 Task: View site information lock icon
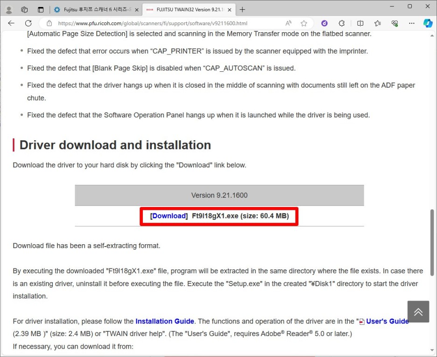pos(49,23)
